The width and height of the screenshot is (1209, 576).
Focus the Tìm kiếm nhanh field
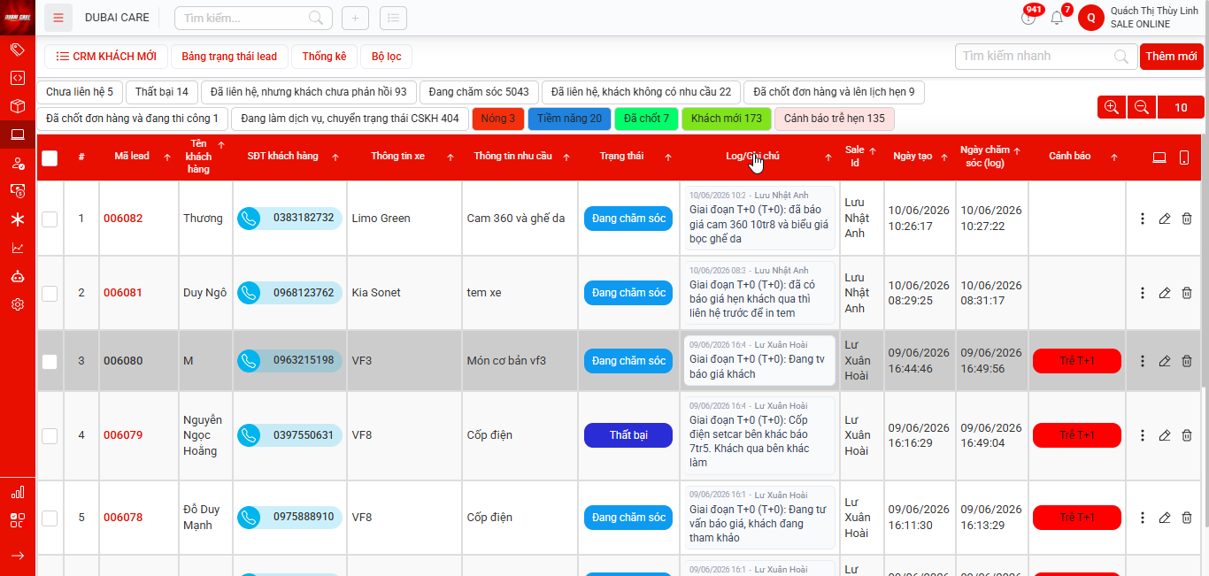pyautogui.click(x=1046, y=57)
